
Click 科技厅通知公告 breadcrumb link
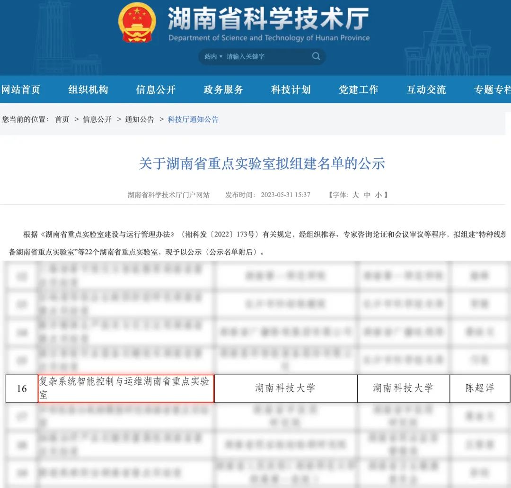(x=193, y=119)
